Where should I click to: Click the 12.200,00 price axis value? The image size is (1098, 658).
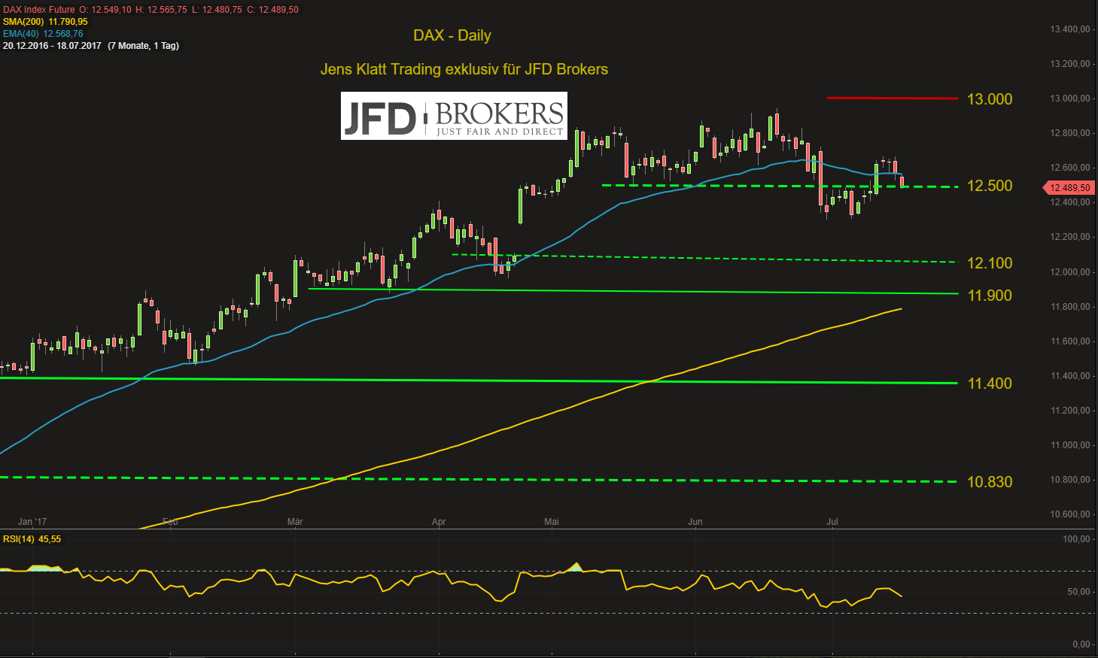(1070, 237)
